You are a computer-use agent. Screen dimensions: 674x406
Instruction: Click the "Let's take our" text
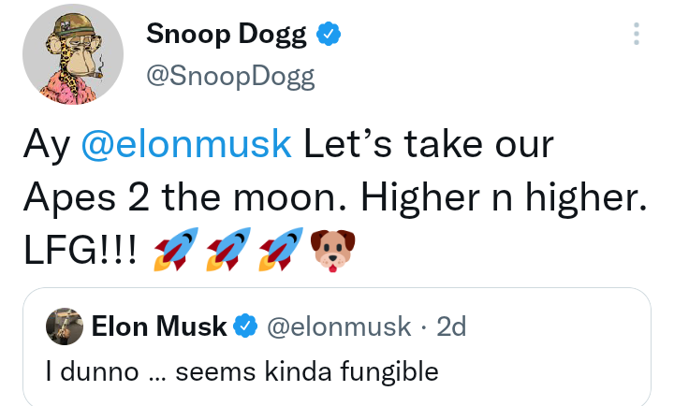click(428, 146)
